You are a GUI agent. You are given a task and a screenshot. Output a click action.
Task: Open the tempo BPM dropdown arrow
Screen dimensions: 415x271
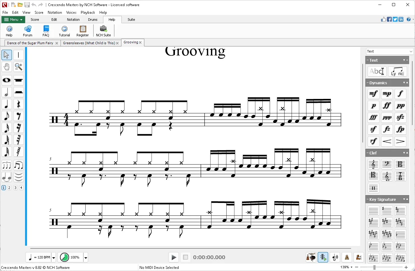tap(54, 258)
